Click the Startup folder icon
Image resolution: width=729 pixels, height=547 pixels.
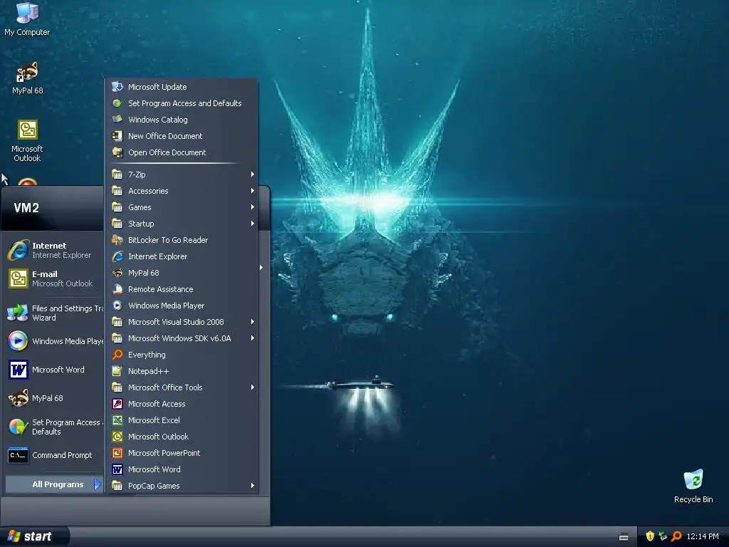(x=117, y=223)
